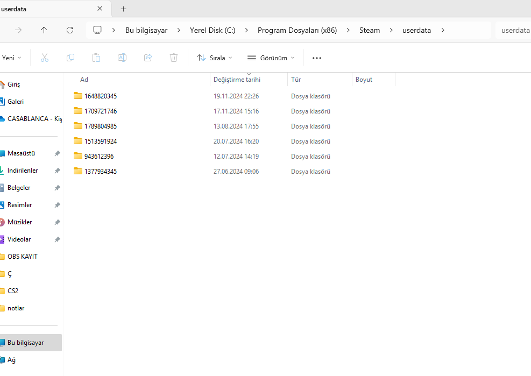Viewport: 531px width, 376px height.
Task: Click the Paste clipboard icon
Action: click(96, 58)
